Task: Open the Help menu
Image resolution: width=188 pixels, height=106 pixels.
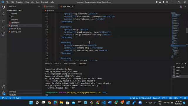Action: (x=52, y=2)
